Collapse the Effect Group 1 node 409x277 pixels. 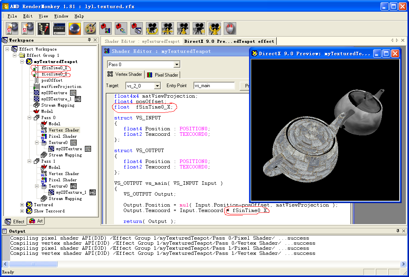tap(15, 55)
